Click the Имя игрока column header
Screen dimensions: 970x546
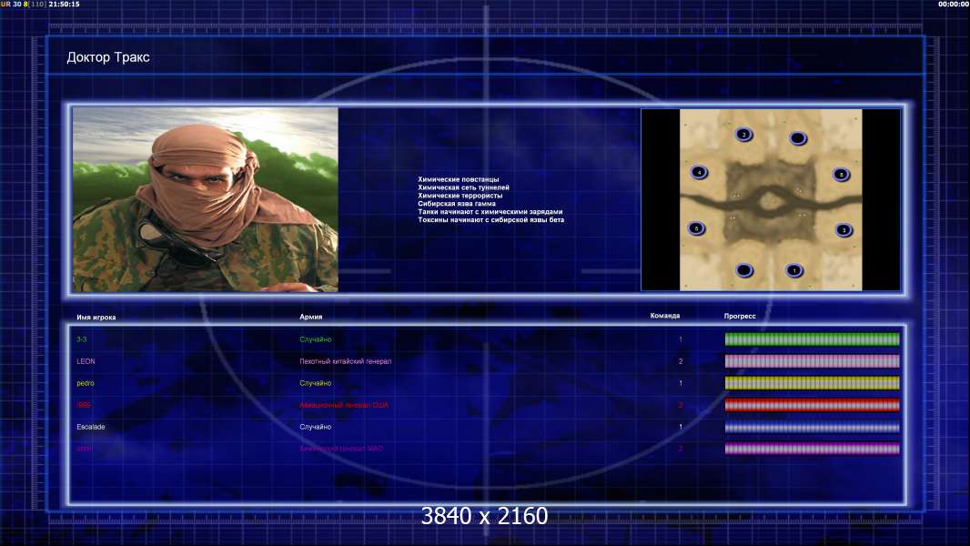(x=96, y=318)
